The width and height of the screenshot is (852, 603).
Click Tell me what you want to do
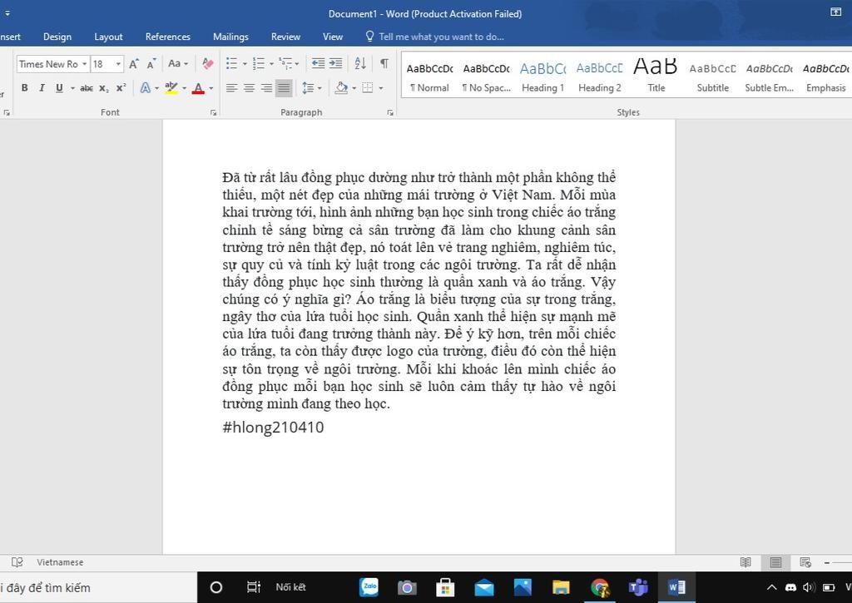(x=441, y=37)
